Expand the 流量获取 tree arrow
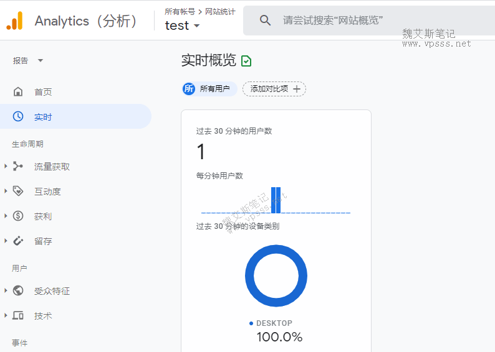The height and width of the screenshot is (352, 495). click(6, 167)
